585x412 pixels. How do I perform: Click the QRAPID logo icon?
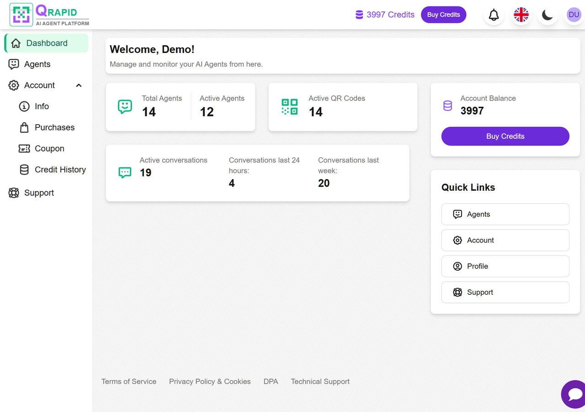point(21,14)
